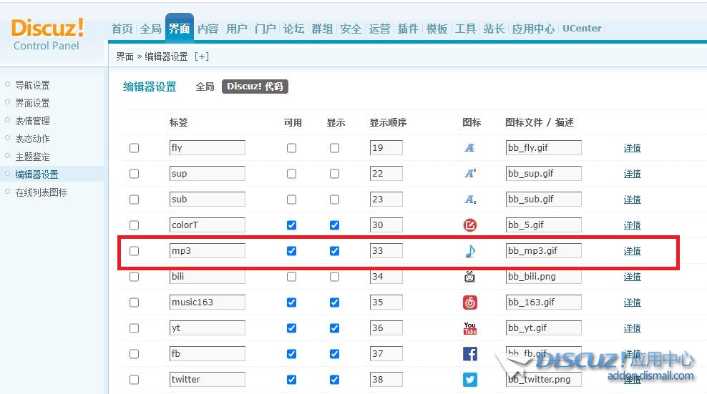707x394 pixels.
Task: Click the Facebook icon in fb row
Action: tap(470, 354)
